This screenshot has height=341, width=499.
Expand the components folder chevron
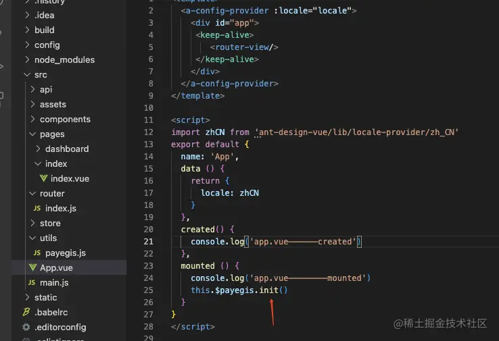coord(32,119)
